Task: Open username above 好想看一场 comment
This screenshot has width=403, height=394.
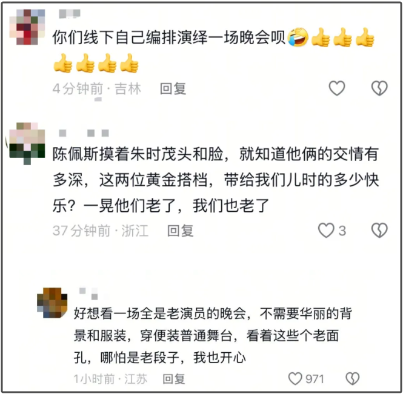Action: (x=88, y=294)
